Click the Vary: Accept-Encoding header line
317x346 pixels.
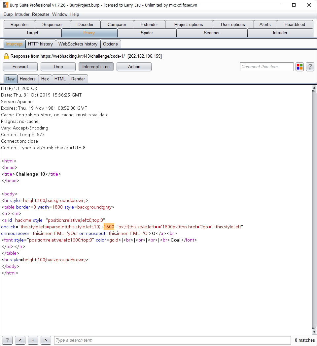point(24,128)
